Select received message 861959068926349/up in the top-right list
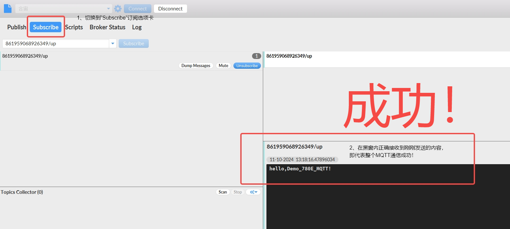This screenshot has width=510, height=229. pos(387,59)
